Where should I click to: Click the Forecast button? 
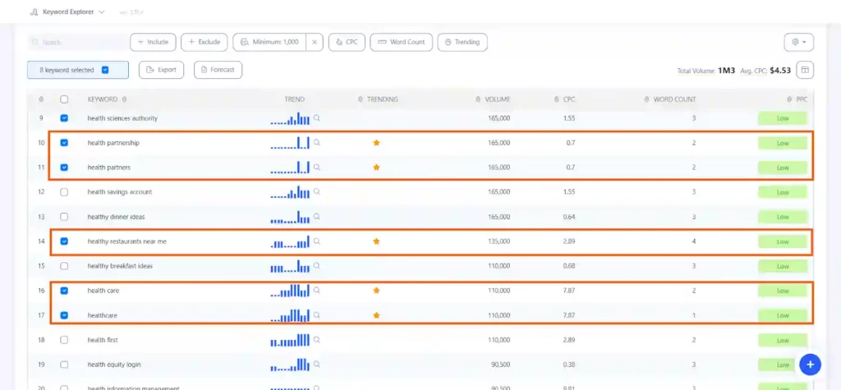pos(218,70)
